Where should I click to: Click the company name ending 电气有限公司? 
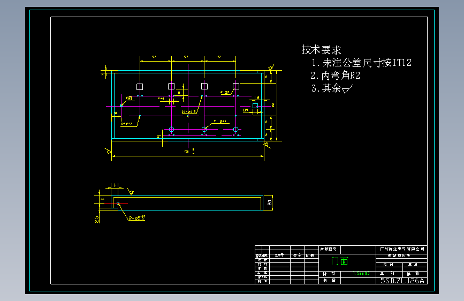click(402, 249)
